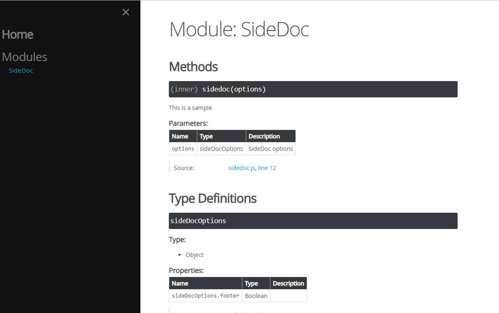The image size is (499, 313).
Task: Click the Module: SideDoc page title
Action: (x=239, y=29)
